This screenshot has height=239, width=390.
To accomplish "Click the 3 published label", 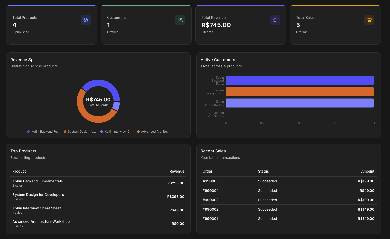I will [21, 32].
